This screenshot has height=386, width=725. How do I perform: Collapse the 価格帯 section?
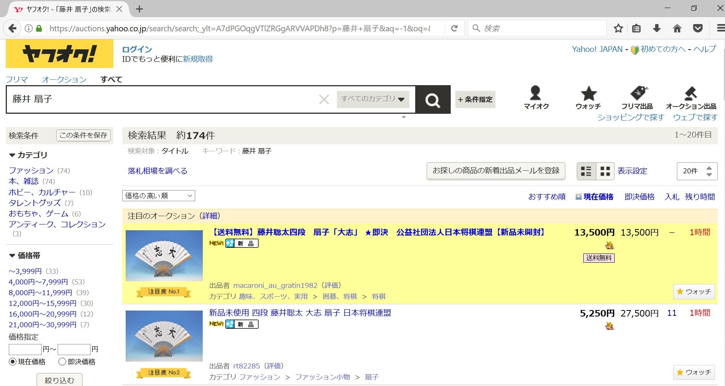tap(24, 255)
